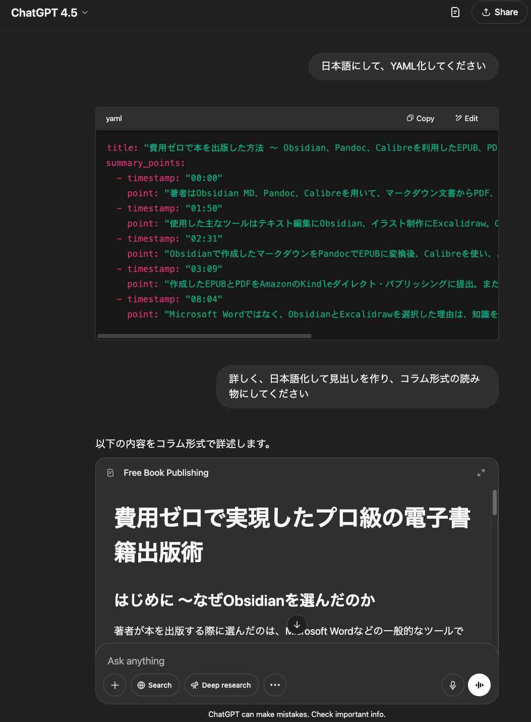The image size is (531, 722).
Task: Copy the YAML code block
Action: (x=421, y=119)
